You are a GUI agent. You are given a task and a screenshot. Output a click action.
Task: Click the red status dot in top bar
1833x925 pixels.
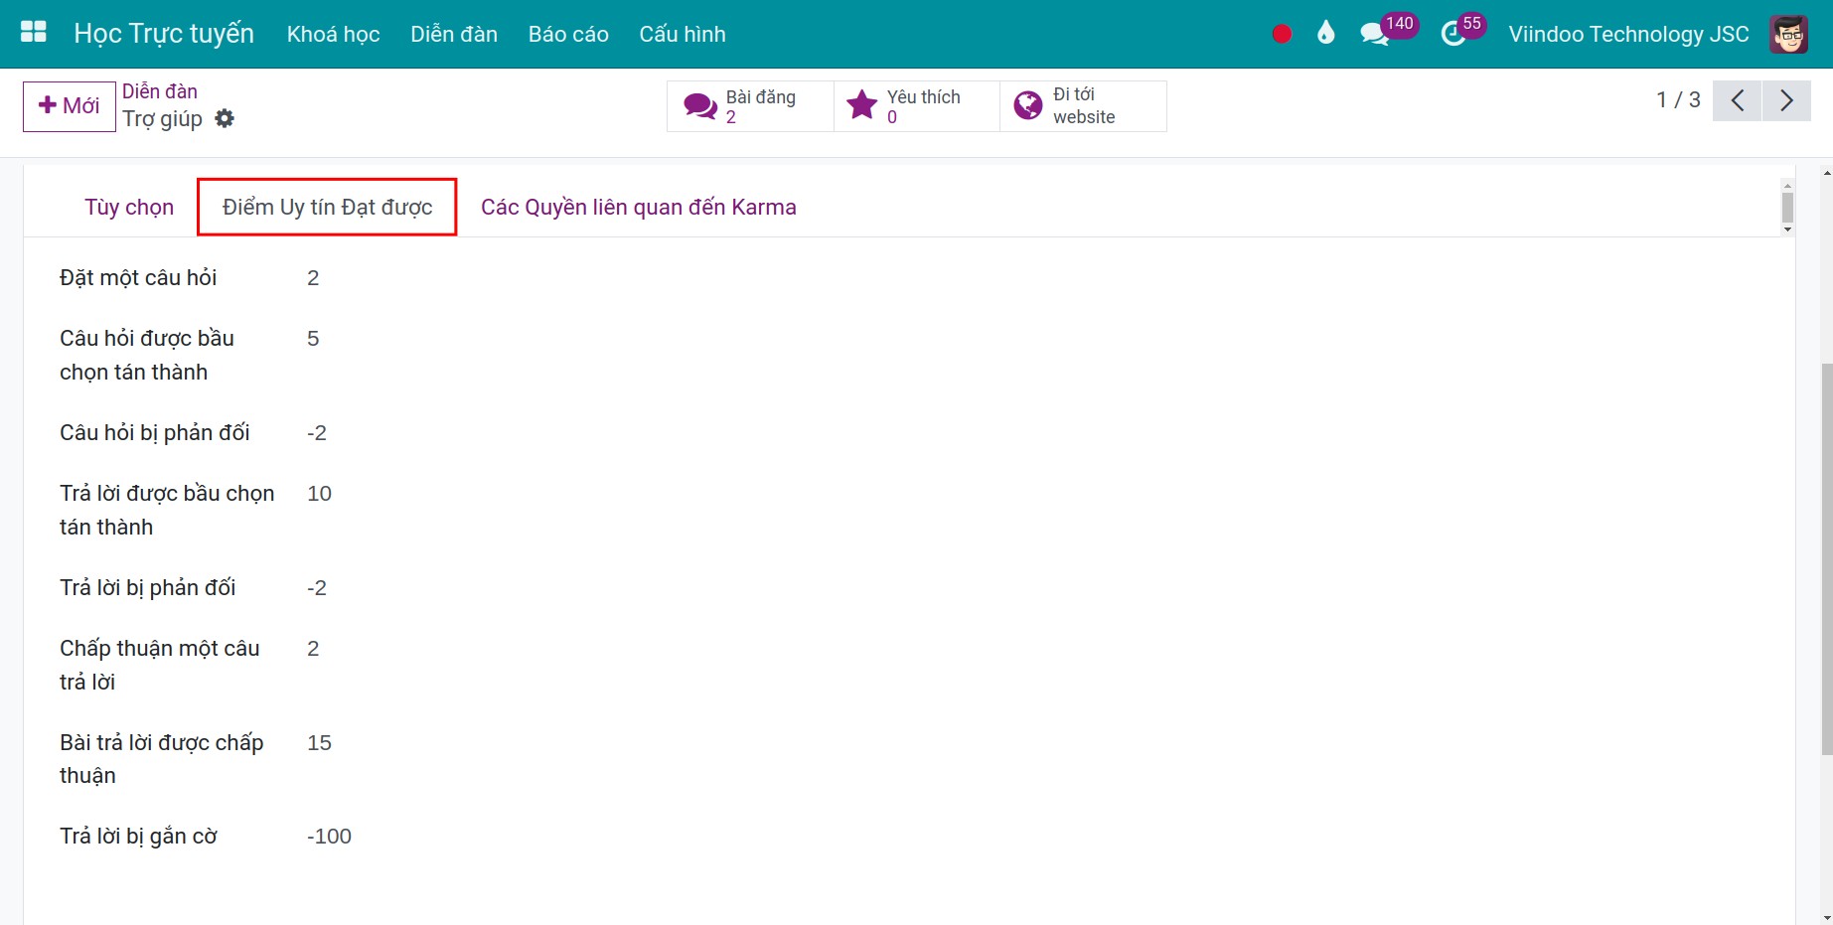pos(1281,33)
